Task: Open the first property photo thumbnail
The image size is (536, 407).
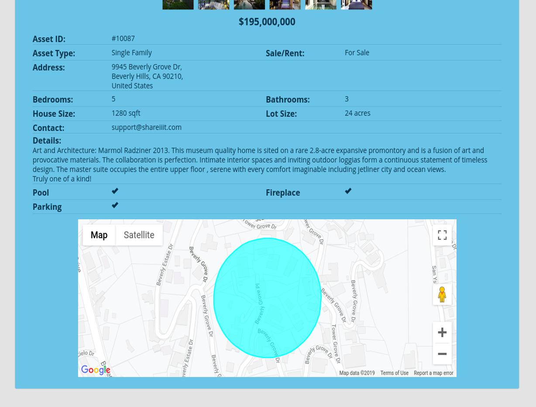Action: [x=178, y=4]
